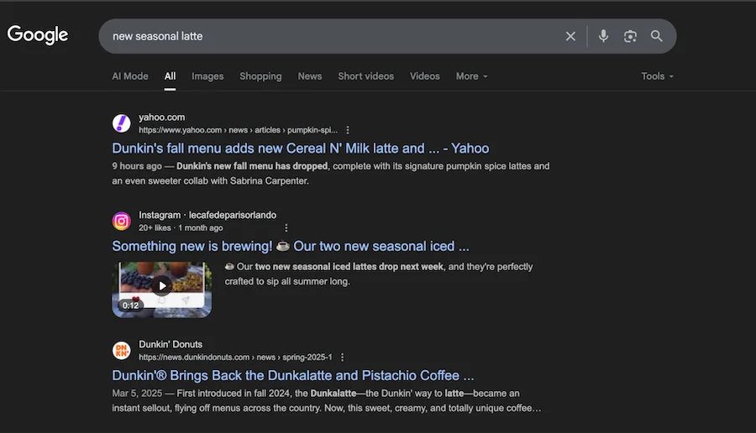Open Dunkin's fall menu Yahoo article link
The image size is (756, 433).
coord(301,149)
